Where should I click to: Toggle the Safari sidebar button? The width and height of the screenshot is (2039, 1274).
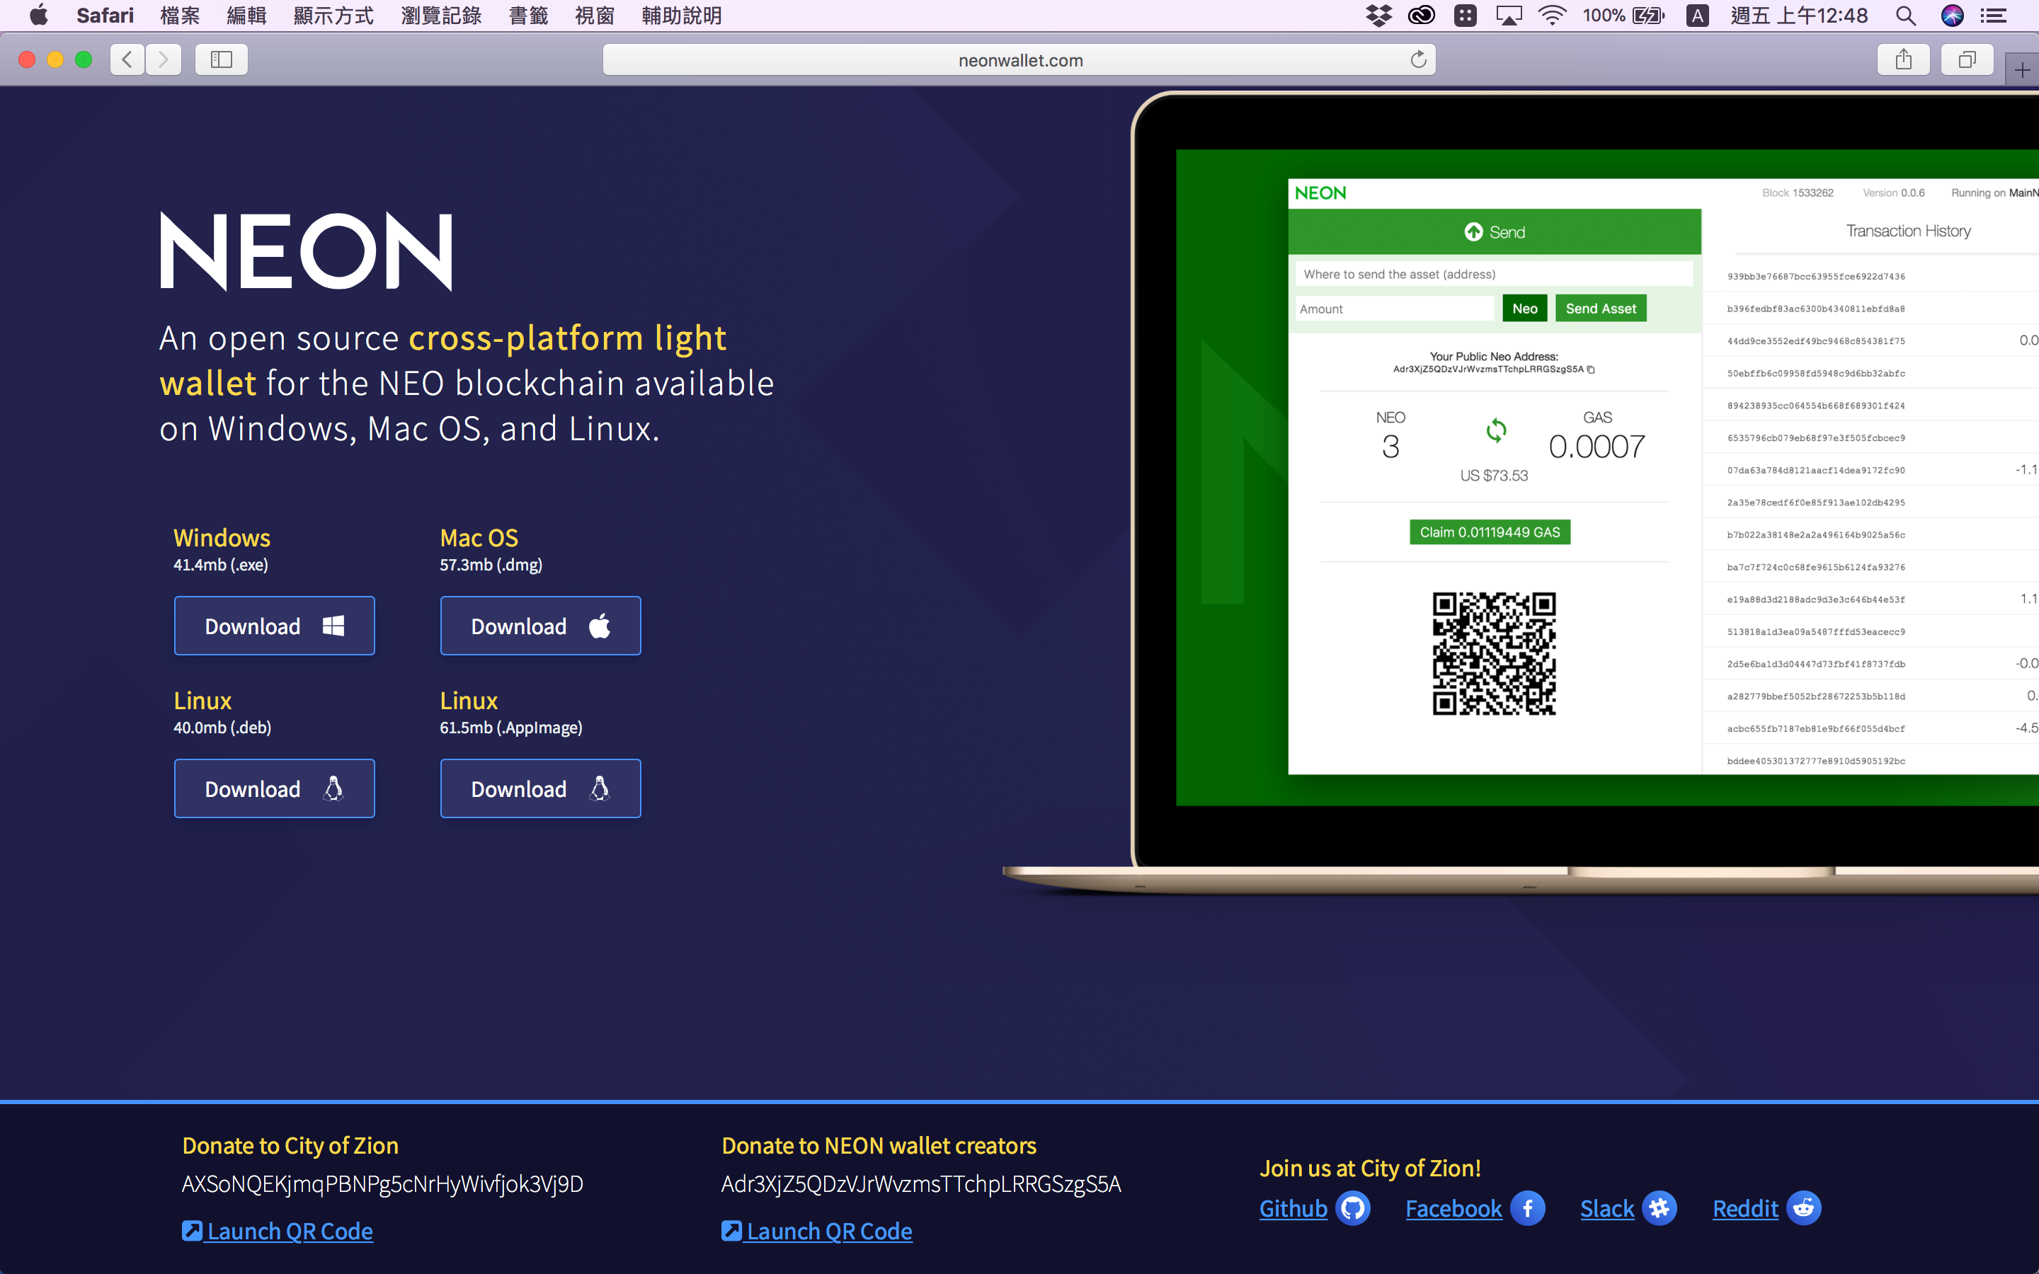point(222,60)
